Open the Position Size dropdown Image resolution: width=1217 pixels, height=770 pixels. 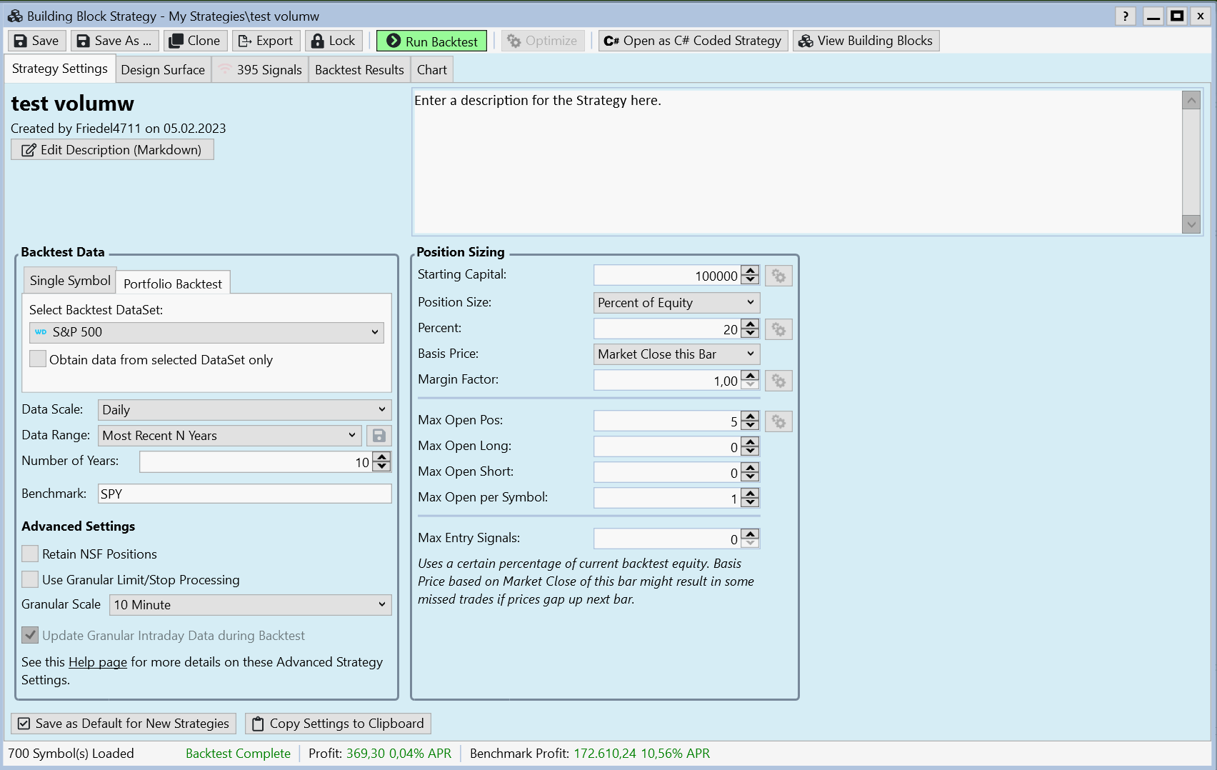[676, 303]
